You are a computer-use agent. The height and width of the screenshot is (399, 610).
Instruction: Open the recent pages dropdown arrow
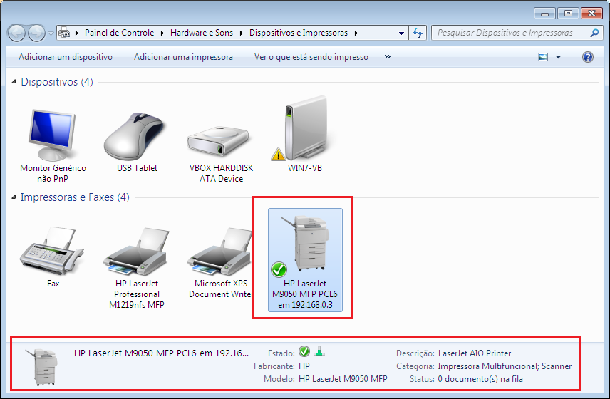tap(51, 33)
